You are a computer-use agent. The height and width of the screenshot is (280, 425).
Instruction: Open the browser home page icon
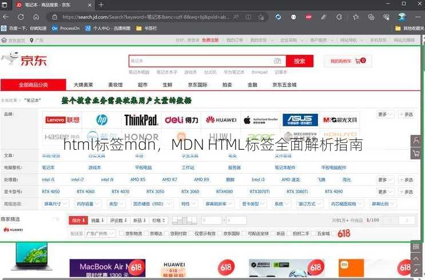(36, 17)
